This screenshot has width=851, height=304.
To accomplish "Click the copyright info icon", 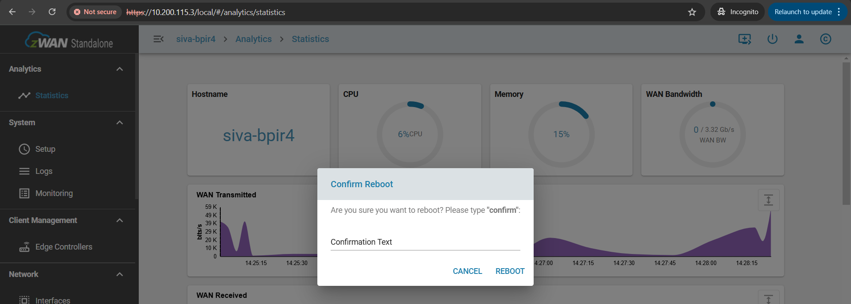I will point(826,39).
